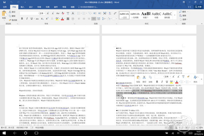Shrink font size in ribbon Font group
Viewport: 204px width, 136px height.
click(53, 13)
